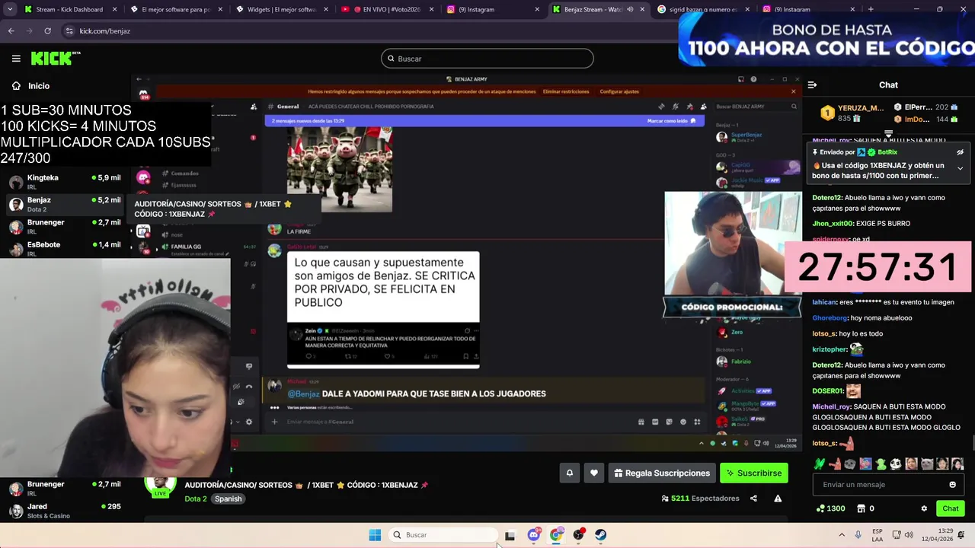Image resolution: width=975 pixels, height=548 pixels.
Task: Open Kingteka channel in sidebar
Action: pyautogui.click(x=65, y=182)
